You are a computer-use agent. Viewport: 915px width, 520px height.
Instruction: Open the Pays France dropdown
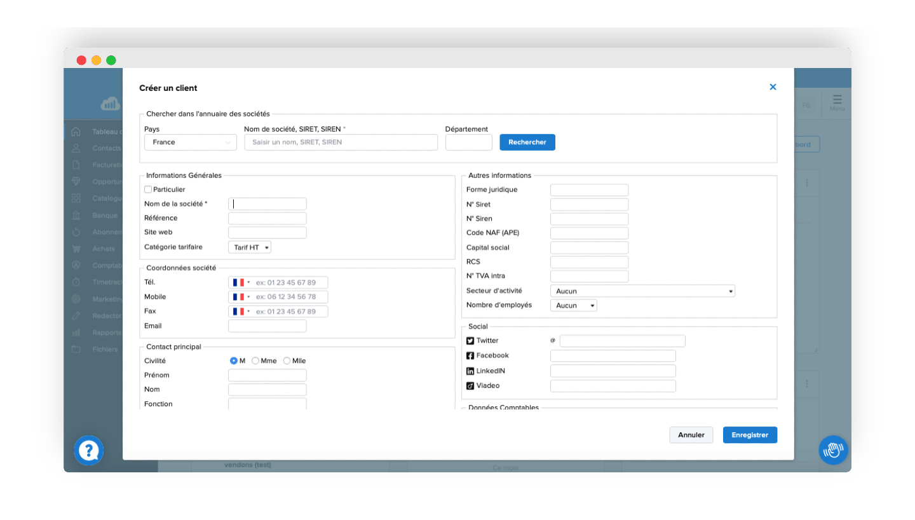(x=191, y=142)
